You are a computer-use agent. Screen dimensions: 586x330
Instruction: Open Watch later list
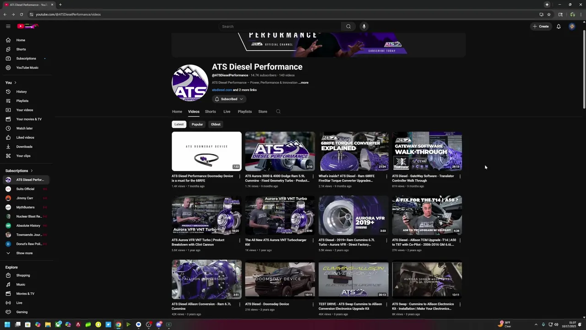point(25,128)
